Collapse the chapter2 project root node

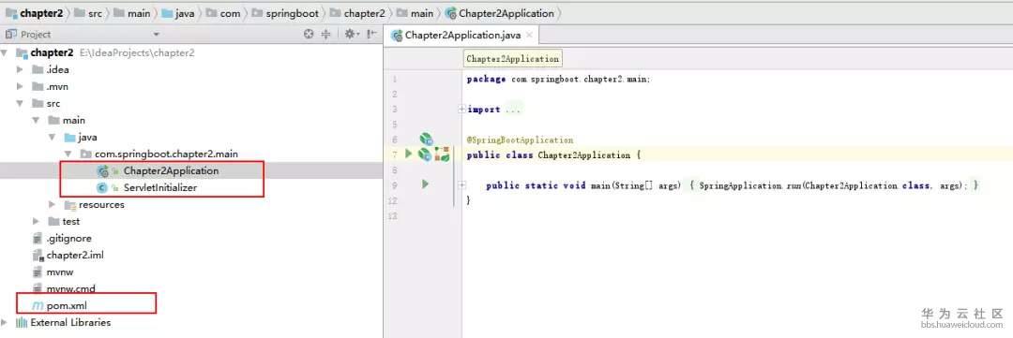tap(6, 52)
